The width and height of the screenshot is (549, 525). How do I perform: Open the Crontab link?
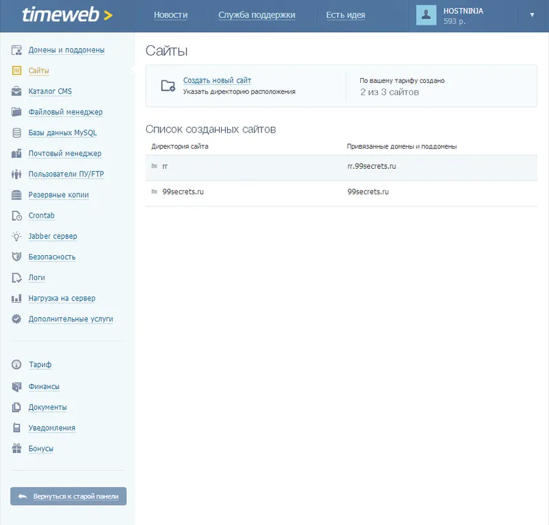41,215
